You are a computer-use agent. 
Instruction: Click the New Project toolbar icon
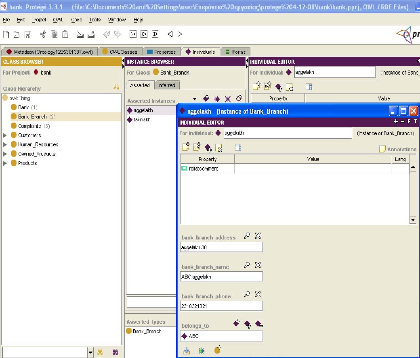click(6, 34)
